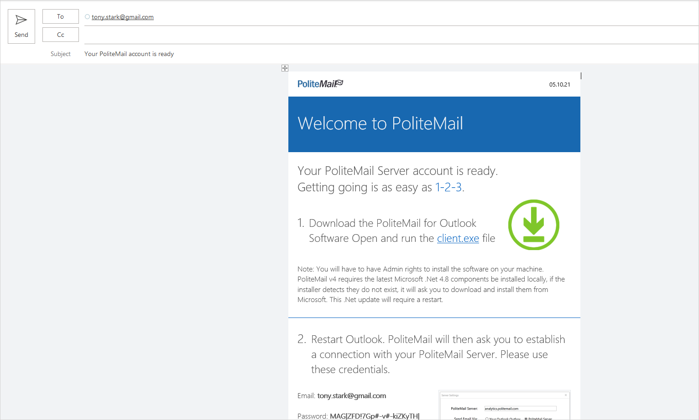Open the Cc recipients picker
The image size is (699, 420).
coord(61,35)
